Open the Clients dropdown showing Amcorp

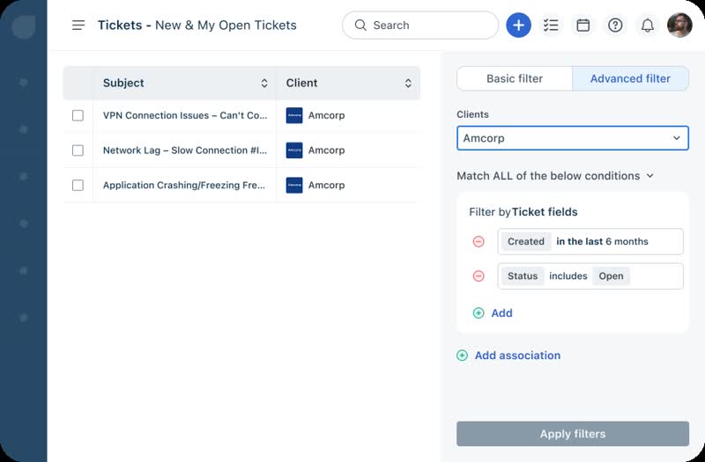[572, 138]
